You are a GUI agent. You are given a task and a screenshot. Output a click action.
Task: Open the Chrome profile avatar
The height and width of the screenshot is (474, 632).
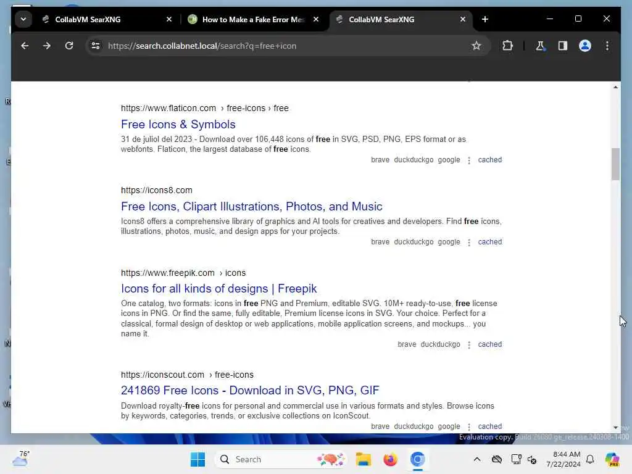(x=585, y=46)
